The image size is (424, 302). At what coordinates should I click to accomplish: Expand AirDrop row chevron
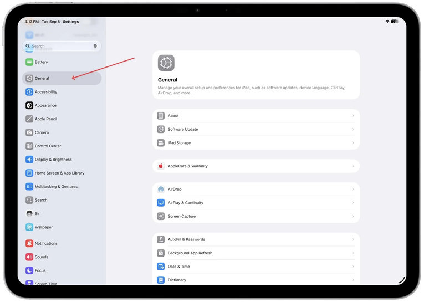353,190
